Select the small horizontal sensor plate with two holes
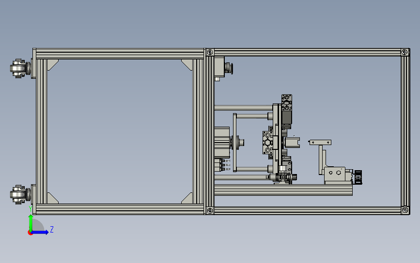This screenshot has width=420, height=263. click(x=320, y=143)
